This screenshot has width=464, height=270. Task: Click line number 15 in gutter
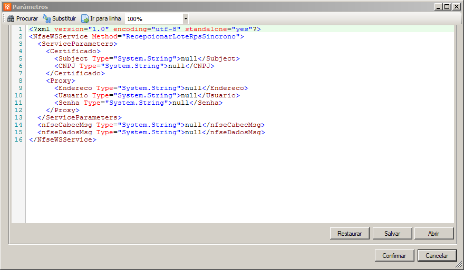(x=18, y=132)
